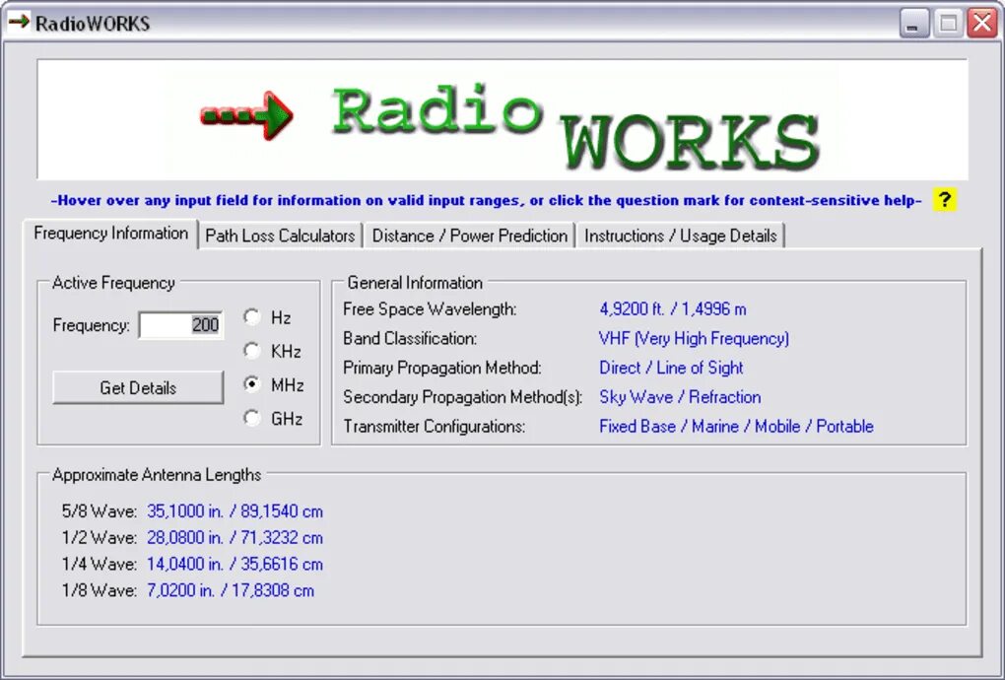Image resolution: width=1005 pixels, height=680 pixels.
Task: Click the Primary Propagation Method label
Action: click(x=442, y=368)
